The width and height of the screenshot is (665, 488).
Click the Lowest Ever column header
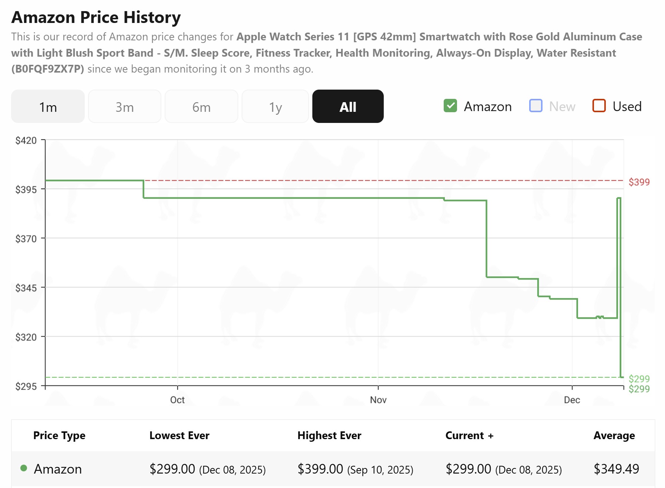click(179, 435)
